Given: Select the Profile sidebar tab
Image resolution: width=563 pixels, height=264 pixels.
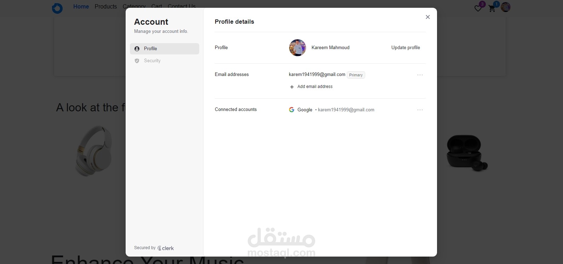Looking at the screenshot, I should point(165,49).
